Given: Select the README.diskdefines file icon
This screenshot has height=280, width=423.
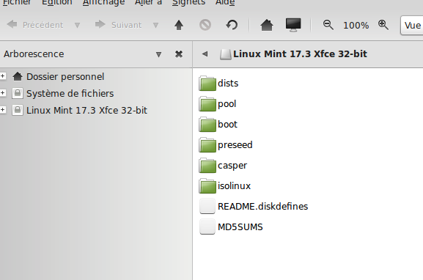Looking at the screenshot, I should point(207,206).
